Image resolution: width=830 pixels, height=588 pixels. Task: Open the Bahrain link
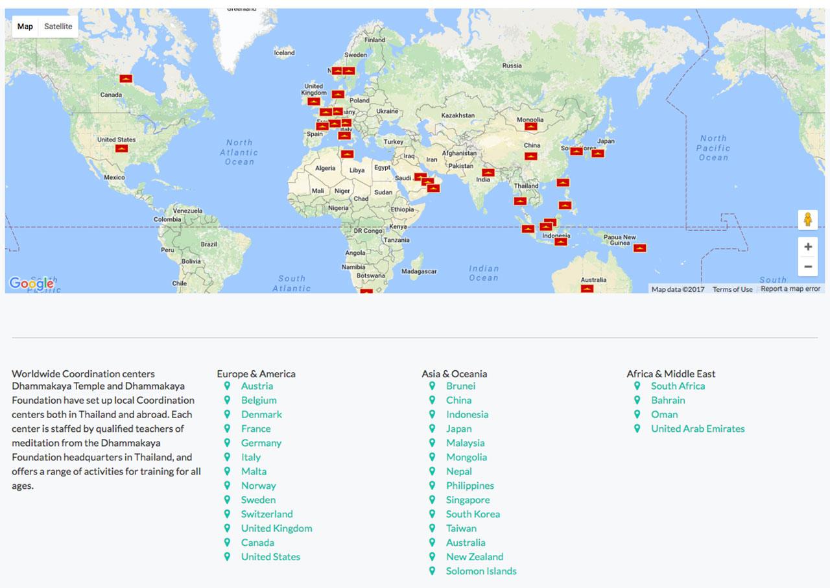click(668, 400)
